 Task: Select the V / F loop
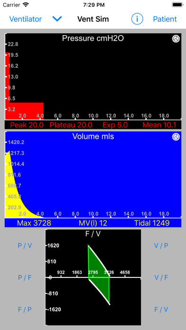click(161, 277)
